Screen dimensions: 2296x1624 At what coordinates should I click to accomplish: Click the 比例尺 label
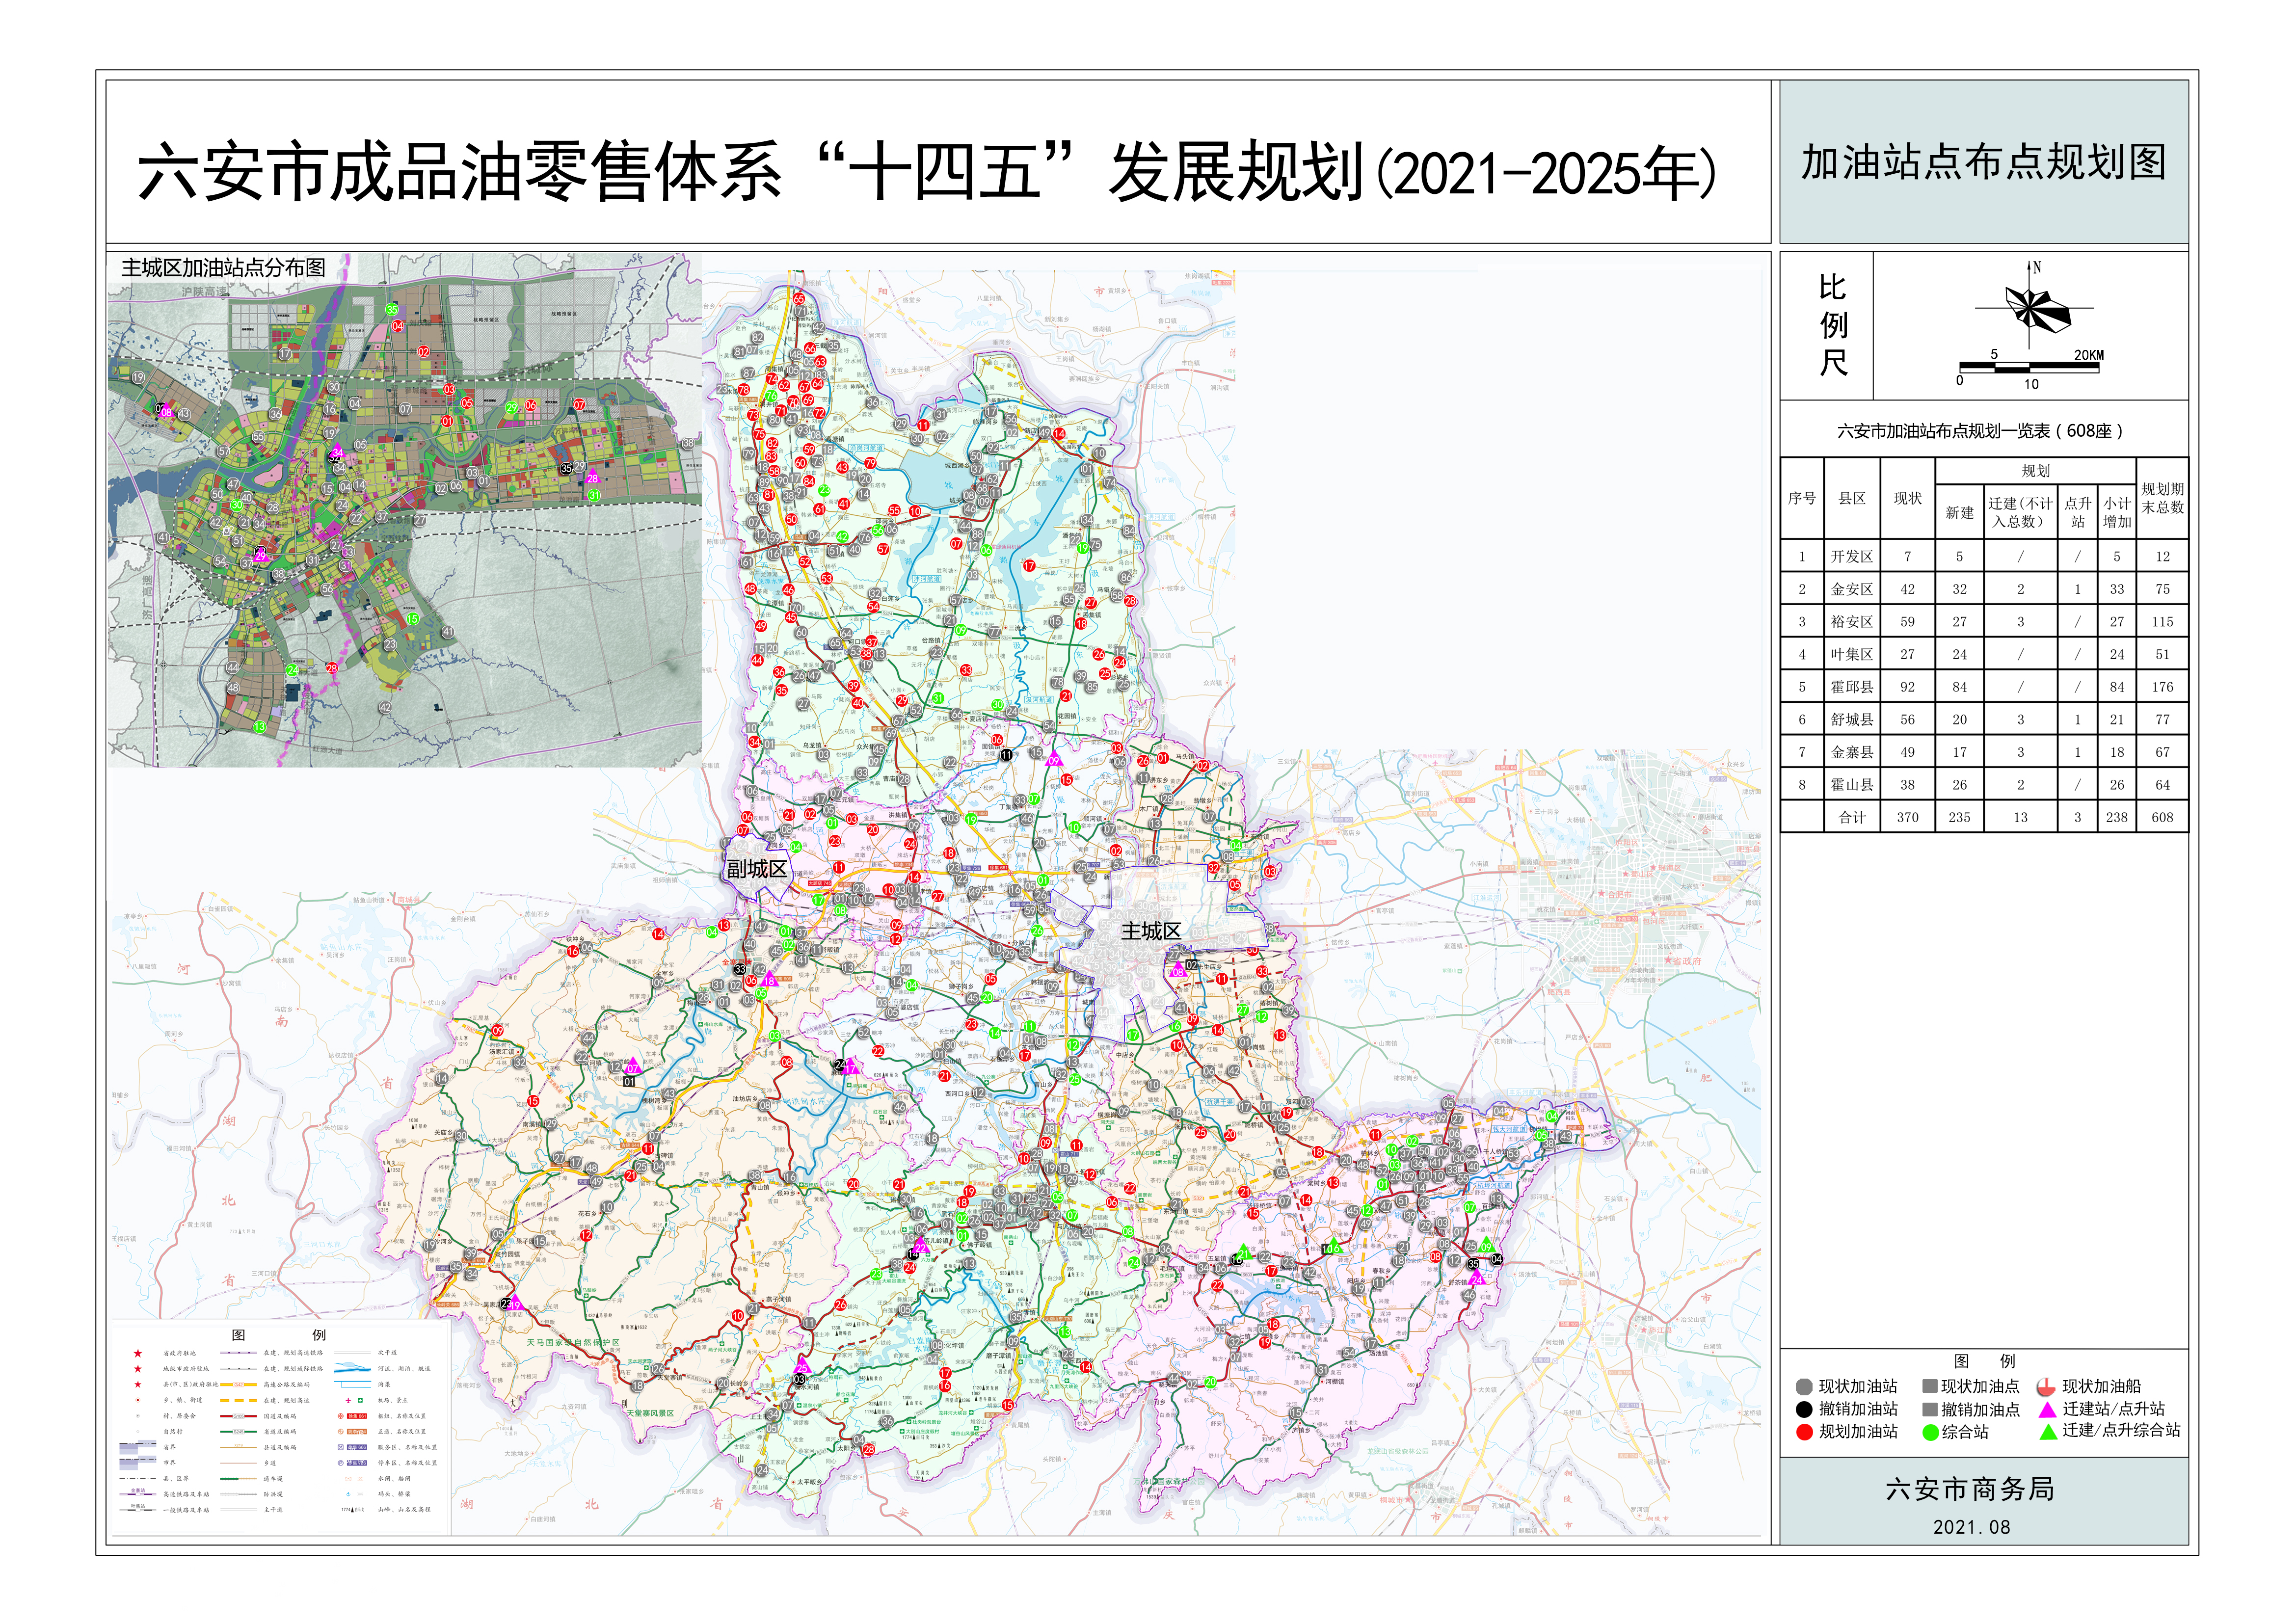(x=1833, y=325)
